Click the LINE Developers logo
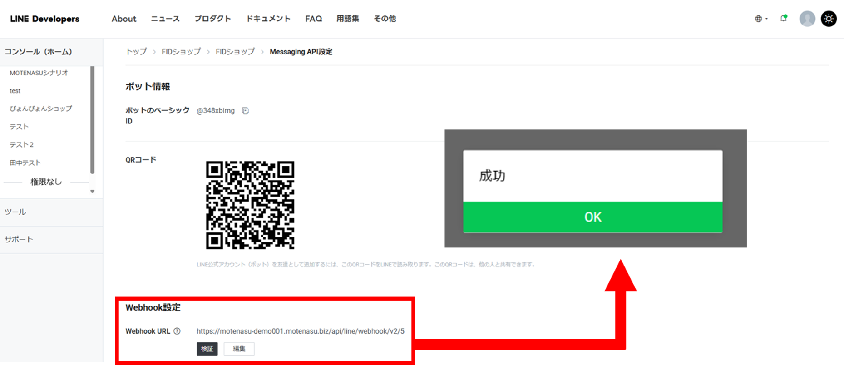The height and width of the screenshot is (365, 844). point(44,19)
